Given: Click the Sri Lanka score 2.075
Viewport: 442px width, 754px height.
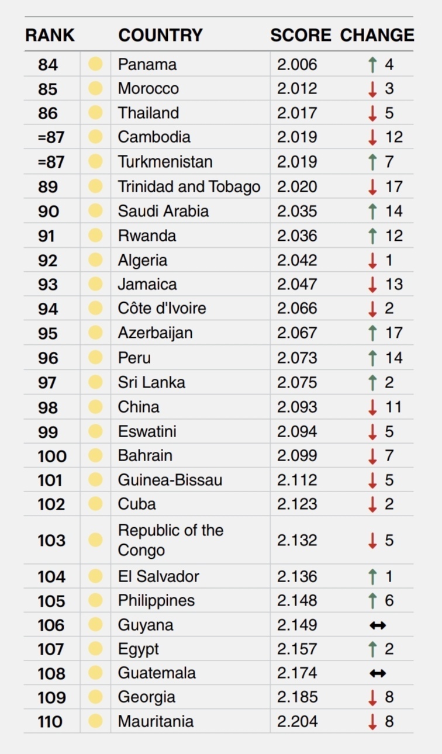Looking at the screenshot, I should [x=297, y=382].
